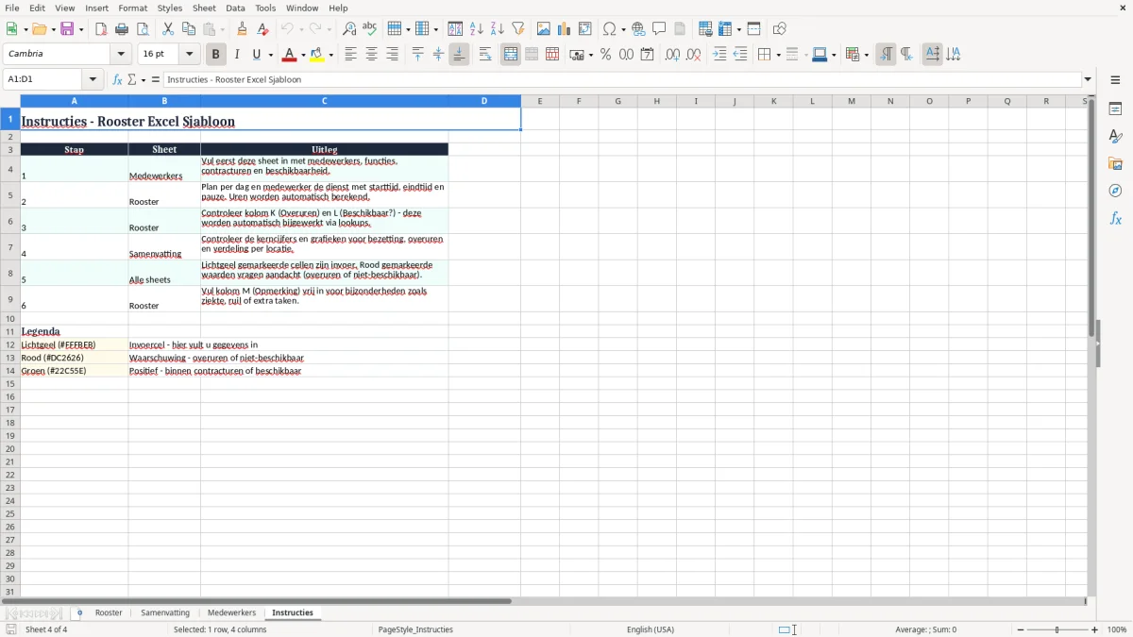Expand the formula bar
Image resolution: width=1133 pixels, height=637 pixels.
[1088, 79]
